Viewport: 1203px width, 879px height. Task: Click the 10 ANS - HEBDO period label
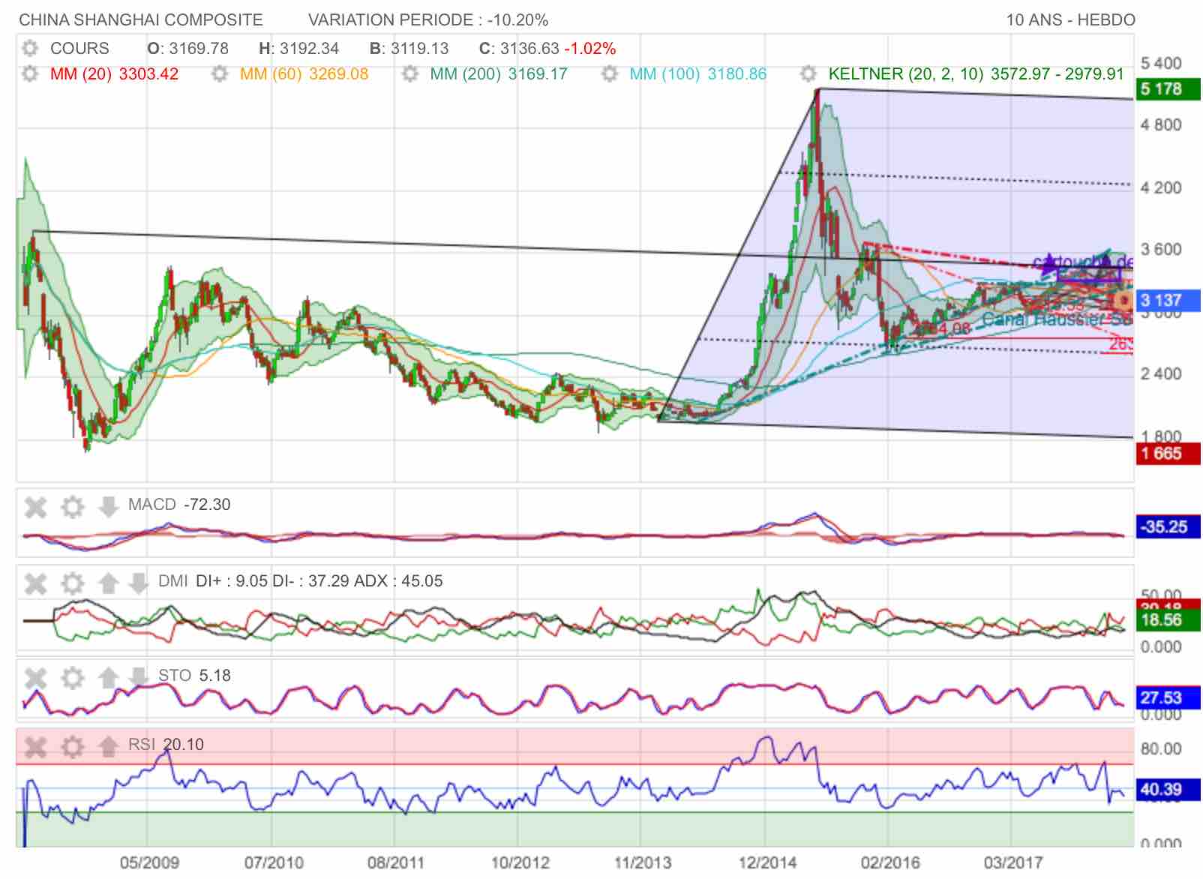1070,20
